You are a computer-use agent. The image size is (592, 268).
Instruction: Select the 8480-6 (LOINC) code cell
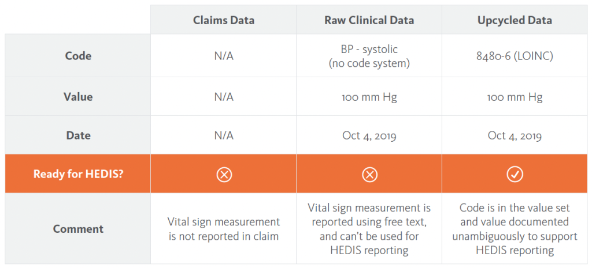tap(515, 56)
